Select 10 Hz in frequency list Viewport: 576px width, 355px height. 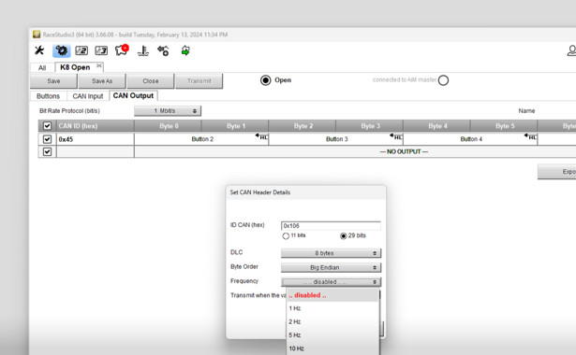(x=332, y=348)
